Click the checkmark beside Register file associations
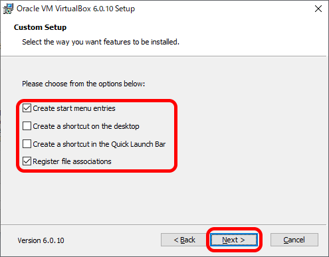This screenshot has height=257, width=329. point(27,161)
